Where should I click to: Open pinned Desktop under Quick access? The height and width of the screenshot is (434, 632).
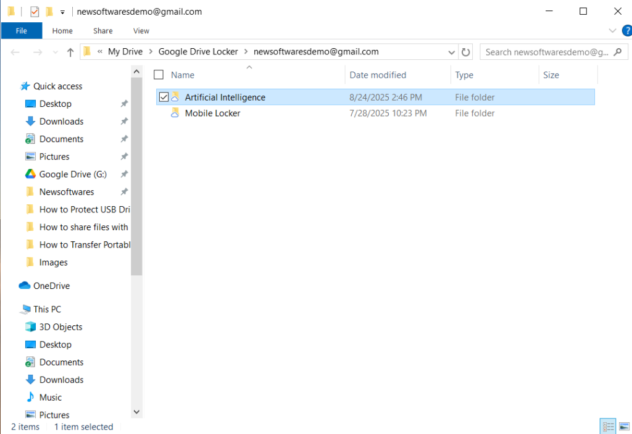pos(55,104)
